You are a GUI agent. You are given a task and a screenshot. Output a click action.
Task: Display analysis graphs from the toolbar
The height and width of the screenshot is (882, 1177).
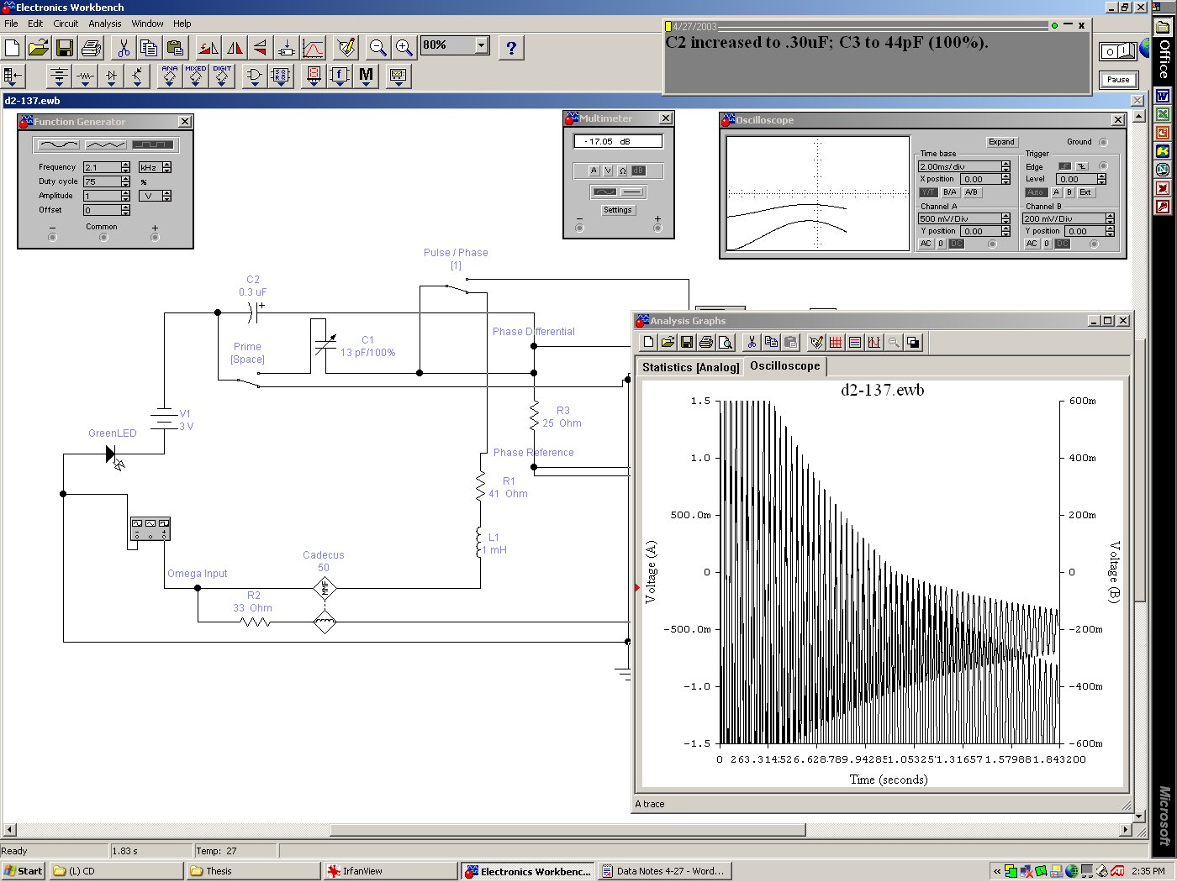tap(313, 48)
